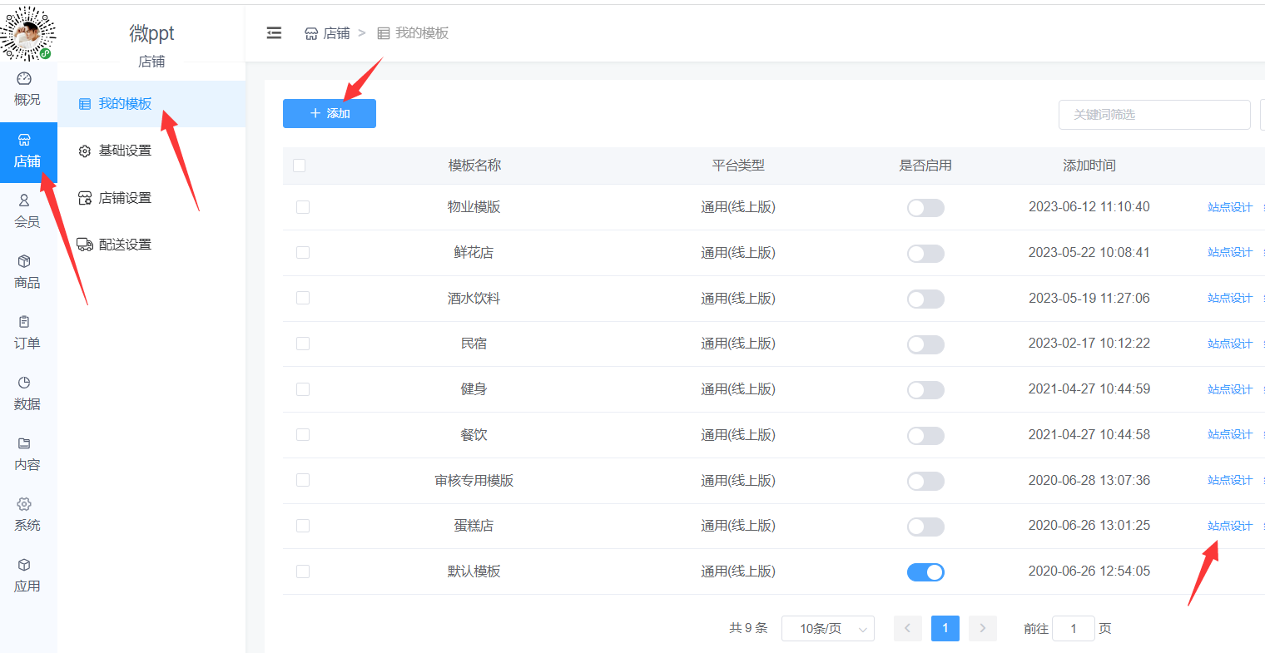Select 基础设置 in the submenu
This screenshot has width=1265, height=653.
click(125, 151)
